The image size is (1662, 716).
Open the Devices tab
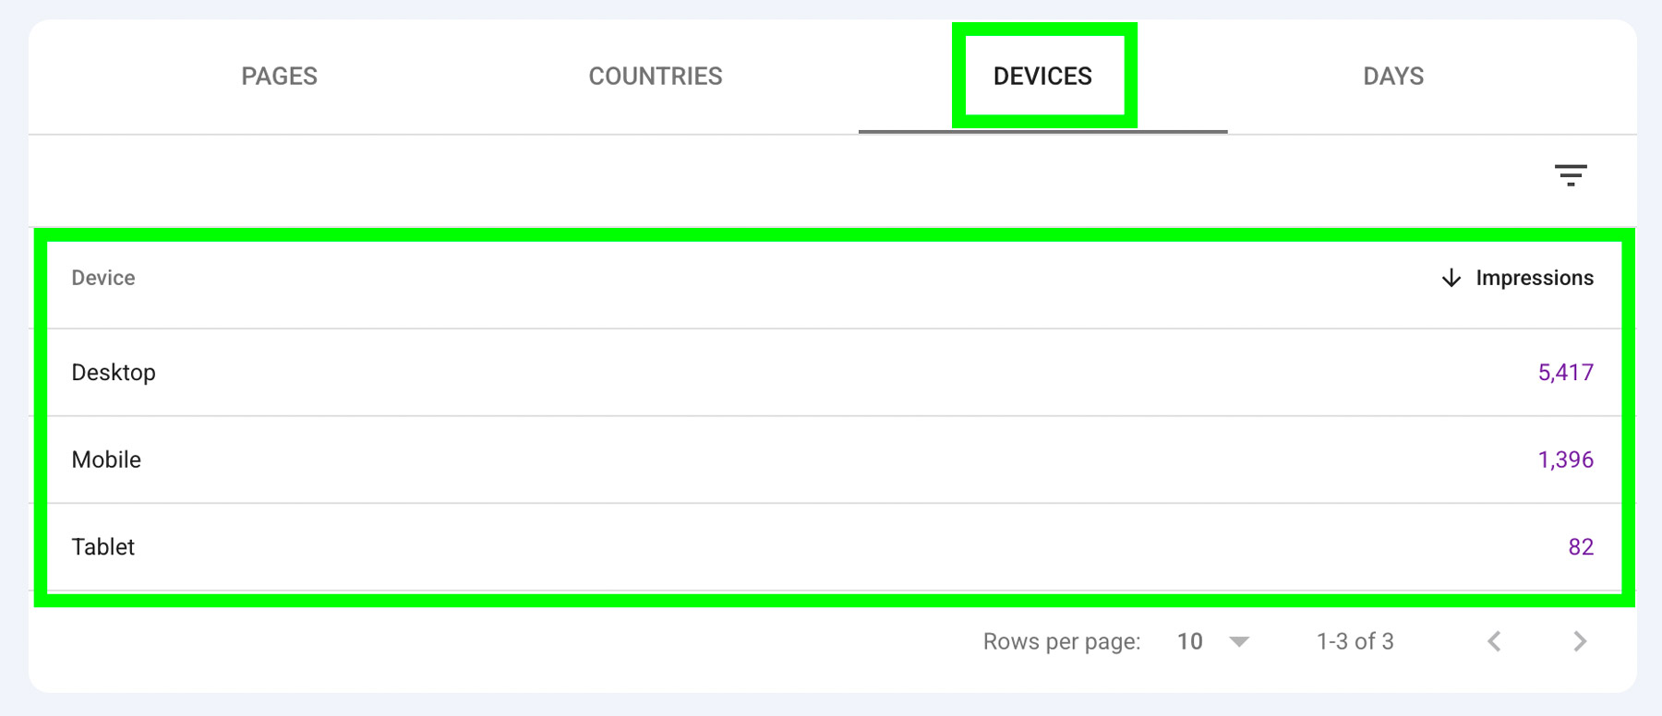click(x=1043, y=77)
